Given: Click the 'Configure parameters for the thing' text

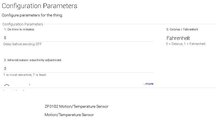Looking at the screenshot, I should click(32, 15).
